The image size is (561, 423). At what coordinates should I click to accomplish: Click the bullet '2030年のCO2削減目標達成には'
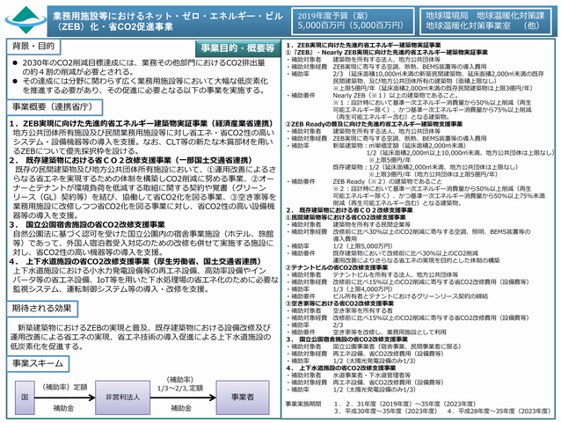[x=143, y=68]
